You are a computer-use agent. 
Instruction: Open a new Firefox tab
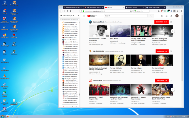click(x=168, y=8)
